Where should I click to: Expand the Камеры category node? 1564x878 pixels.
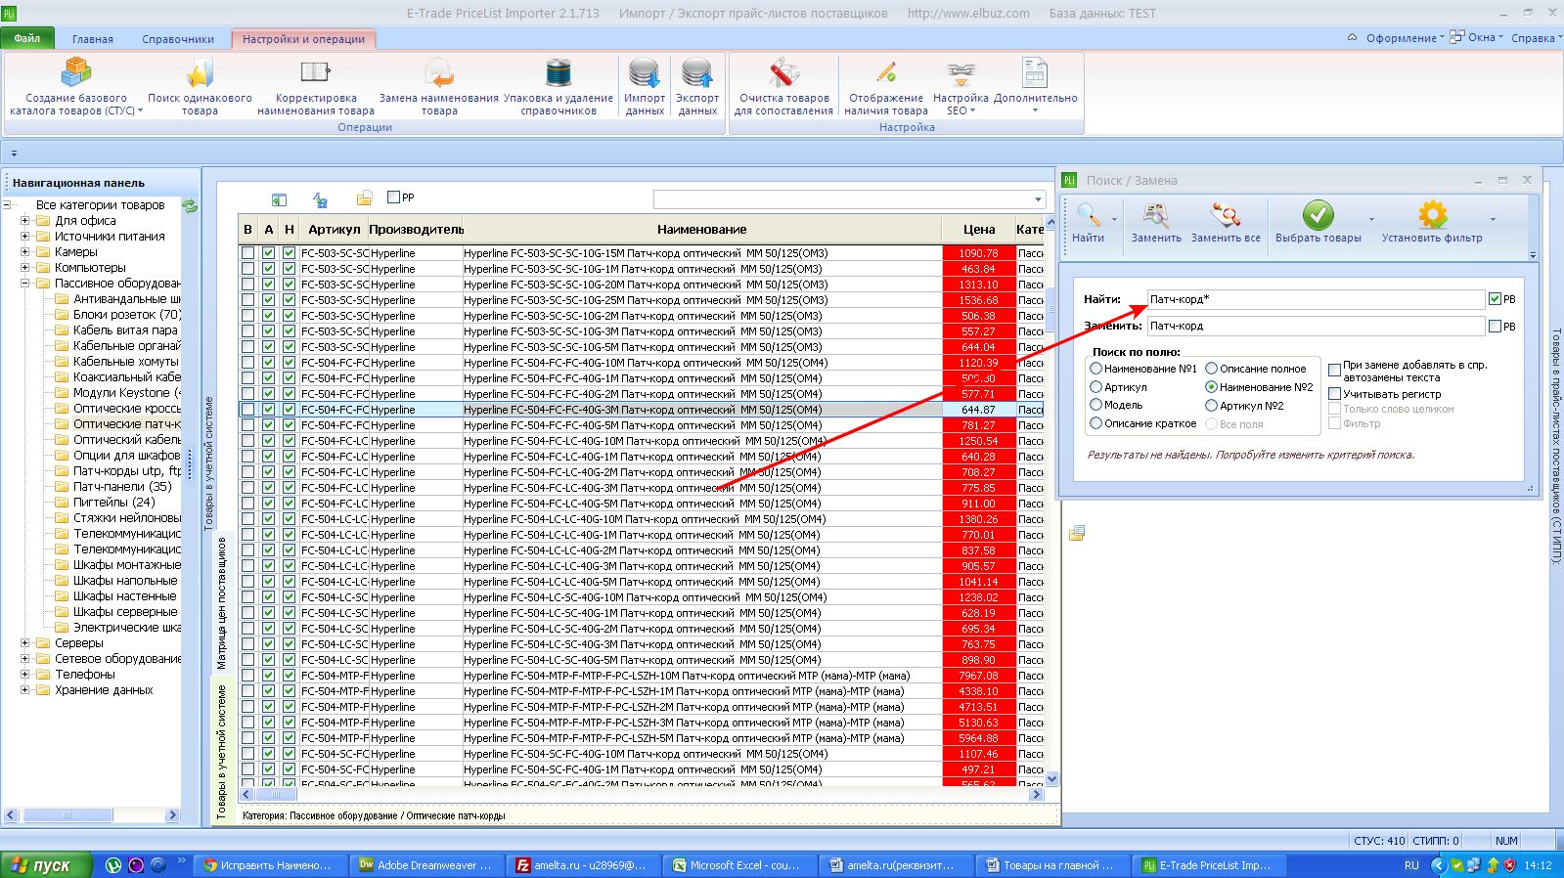point(25,252)
